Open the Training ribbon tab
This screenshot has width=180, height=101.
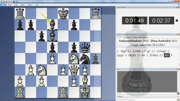(30, 5)
